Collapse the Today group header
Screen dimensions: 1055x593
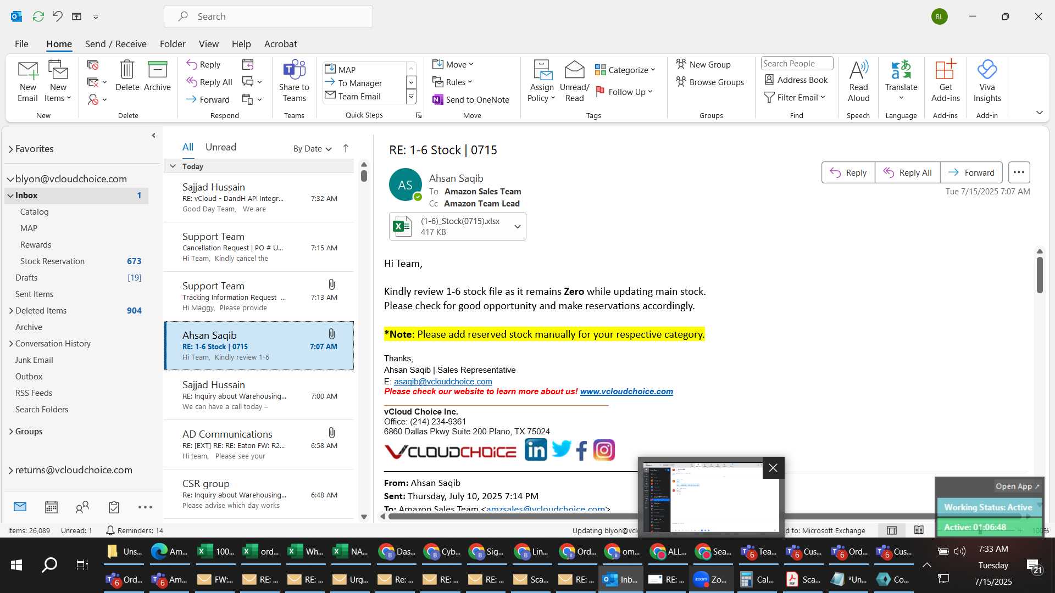point(173,166)
